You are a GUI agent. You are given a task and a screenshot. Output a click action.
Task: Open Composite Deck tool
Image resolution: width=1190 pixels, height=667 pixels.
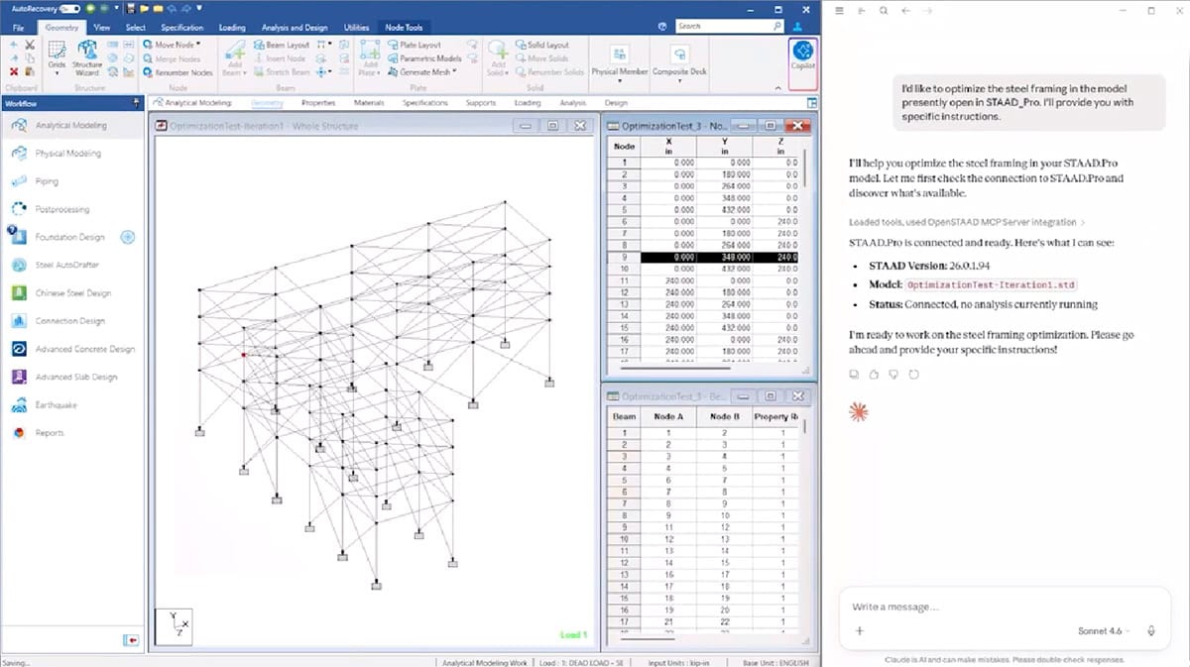679,61
